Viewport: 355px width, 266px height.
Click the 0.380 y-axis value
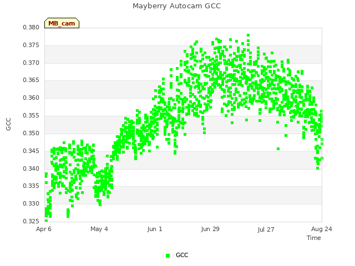pyautogui.click(x=31, y=27)
